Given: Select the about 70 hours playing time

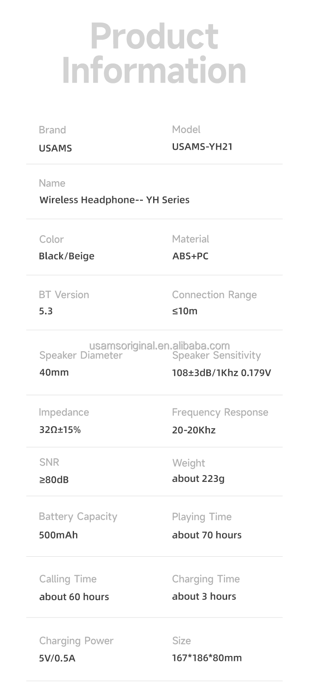Looking at the screenshot, I should [207, 535].
